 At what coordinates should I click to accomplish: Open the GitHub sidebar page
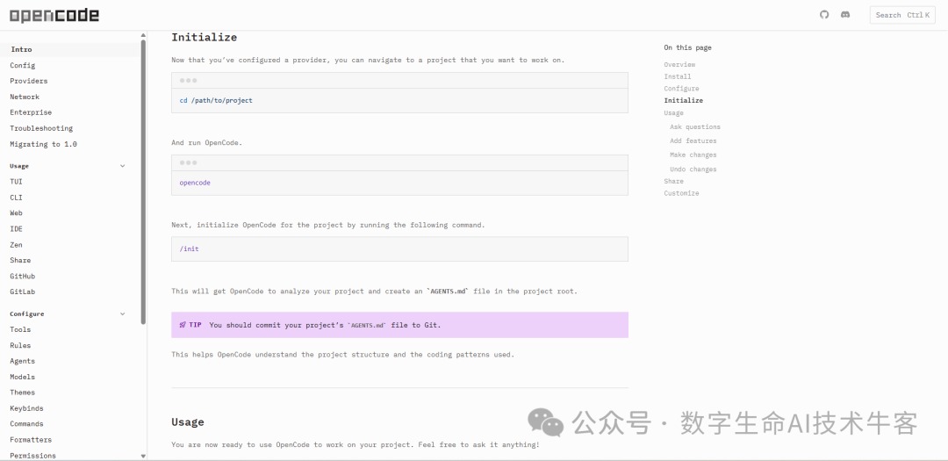(22, 276)
